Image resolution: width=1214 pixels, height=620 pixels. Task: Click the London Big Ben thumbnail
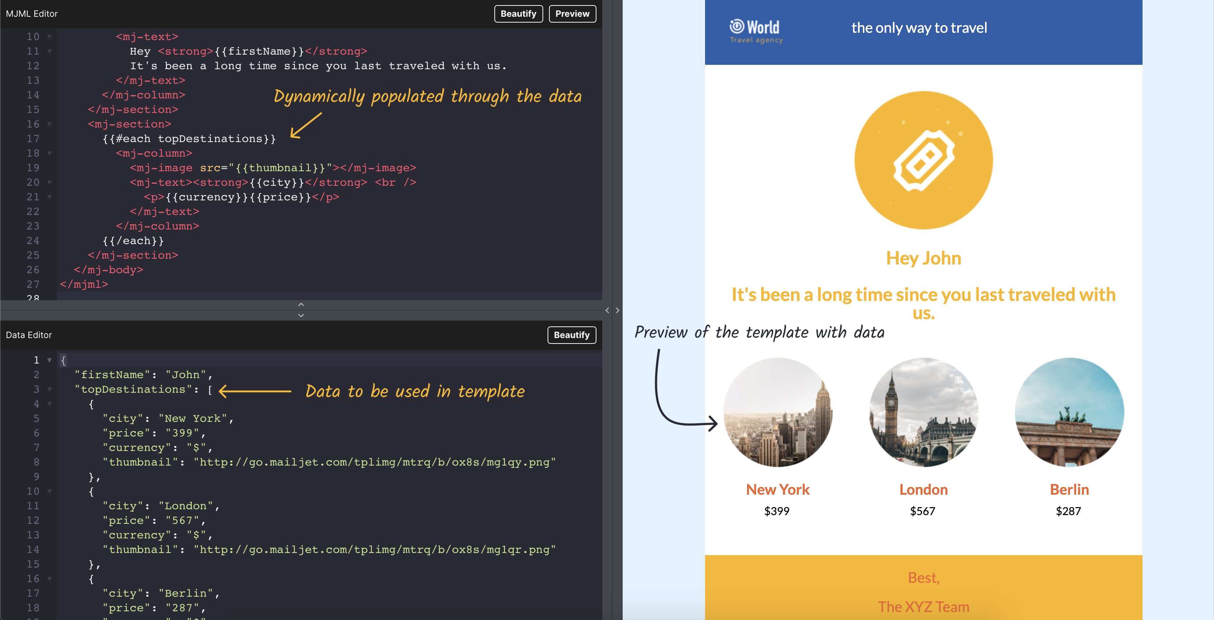click(923, 412)
